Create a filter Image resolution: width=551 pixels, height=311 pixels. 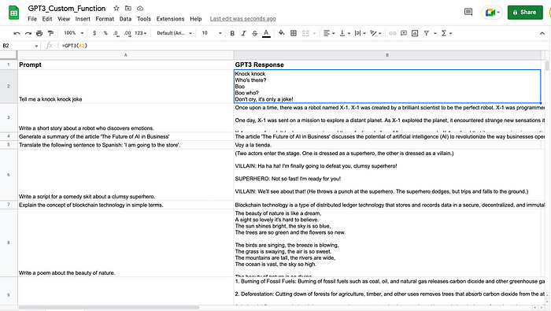tap(427, 33)
